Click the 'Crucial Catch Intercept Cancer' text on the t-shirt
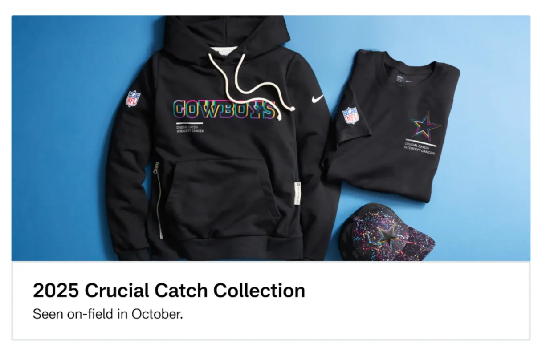 [x=420, y=148]
